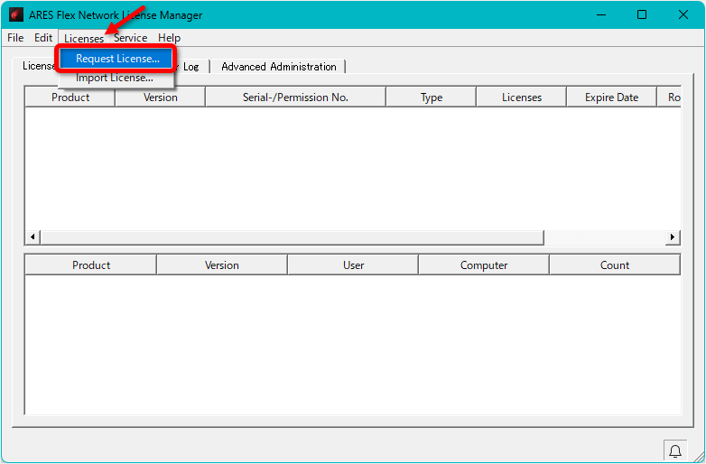Open the Help menu

click(x=170, y=38)
